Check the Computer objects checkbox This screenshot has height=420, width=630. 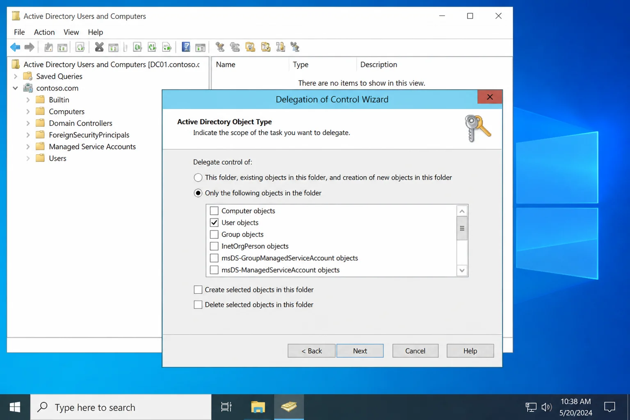click(214, 211)
